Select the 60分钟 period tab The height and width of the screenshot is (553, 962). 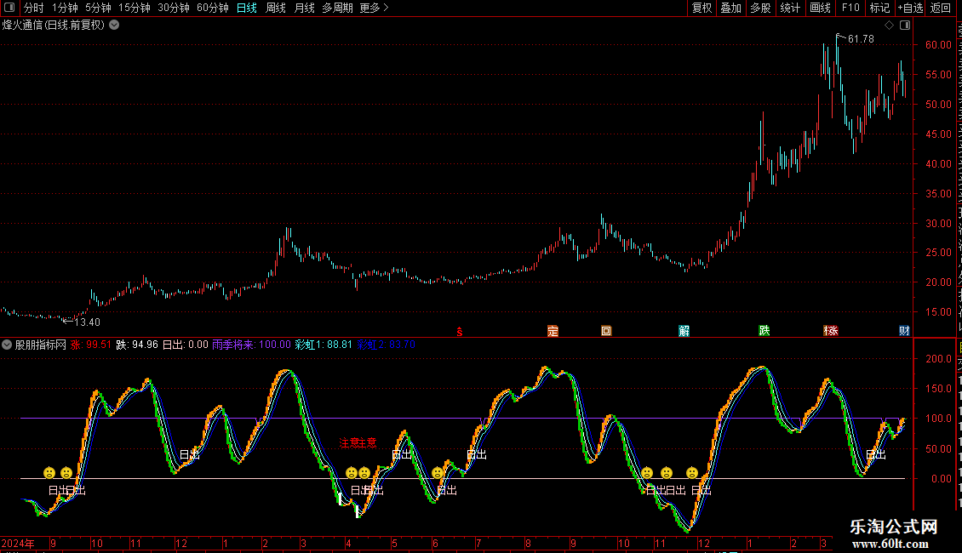pos(213,8)
